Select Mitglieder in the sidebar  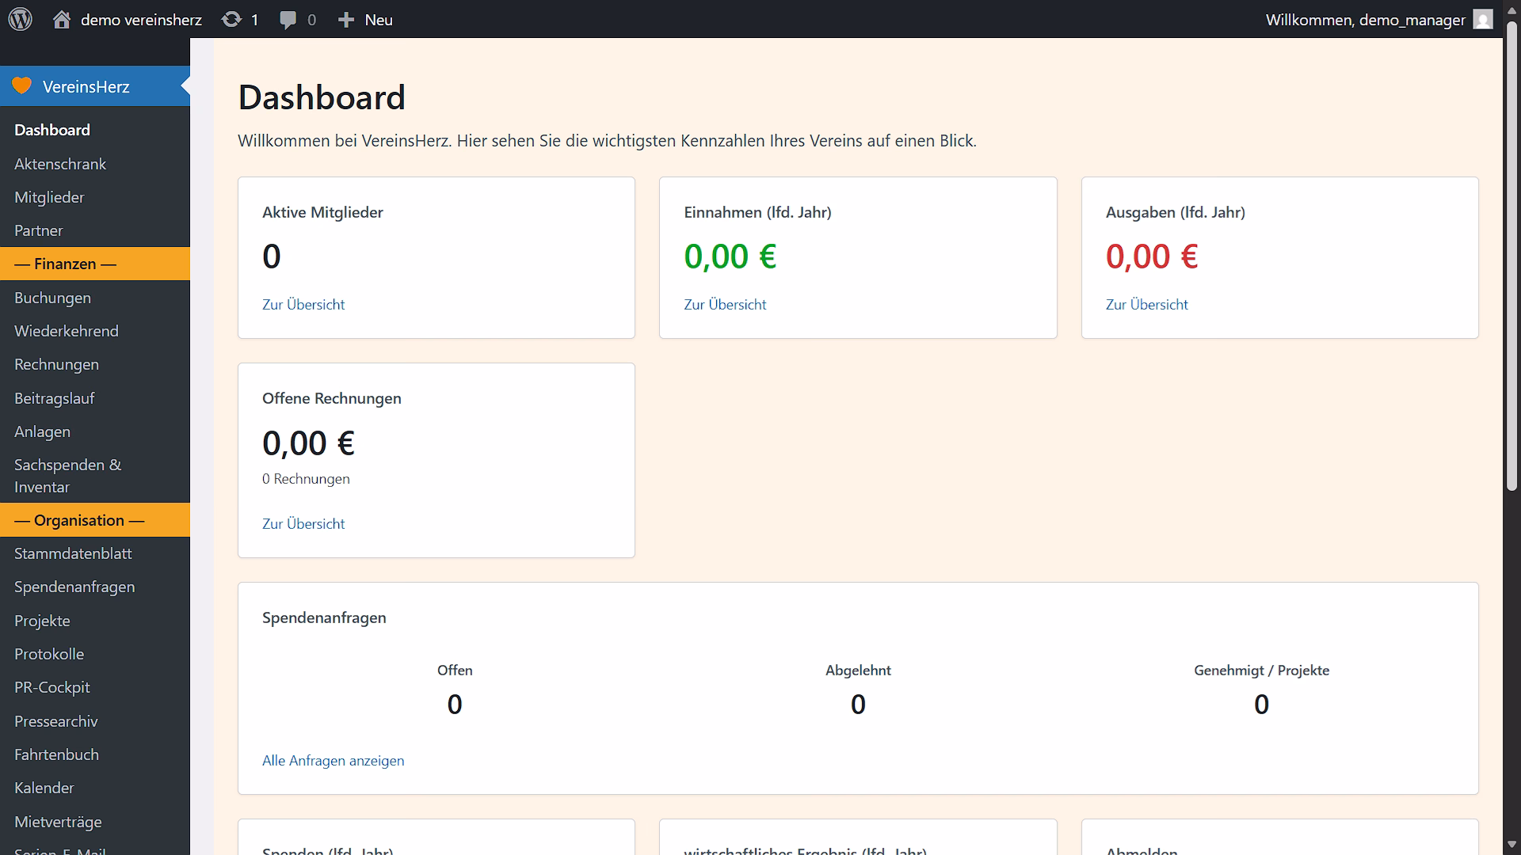pyautogui.click(x=50, y=197)
